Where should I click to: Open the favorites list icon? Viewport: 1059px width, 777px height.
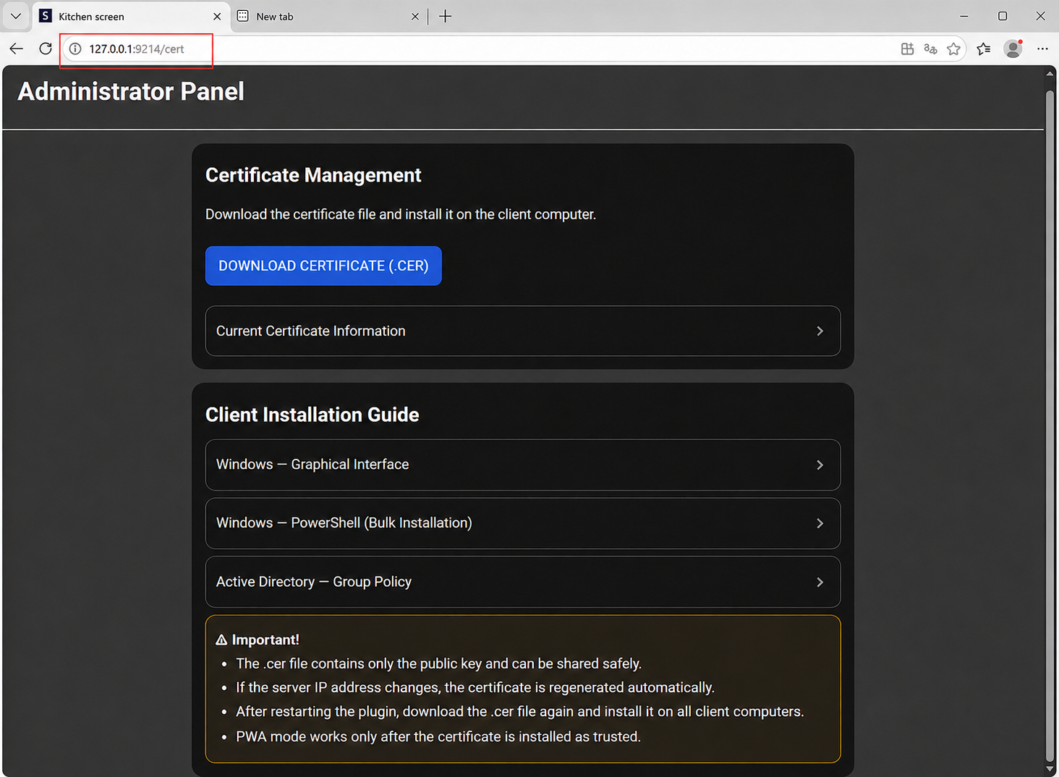(983, 48)
